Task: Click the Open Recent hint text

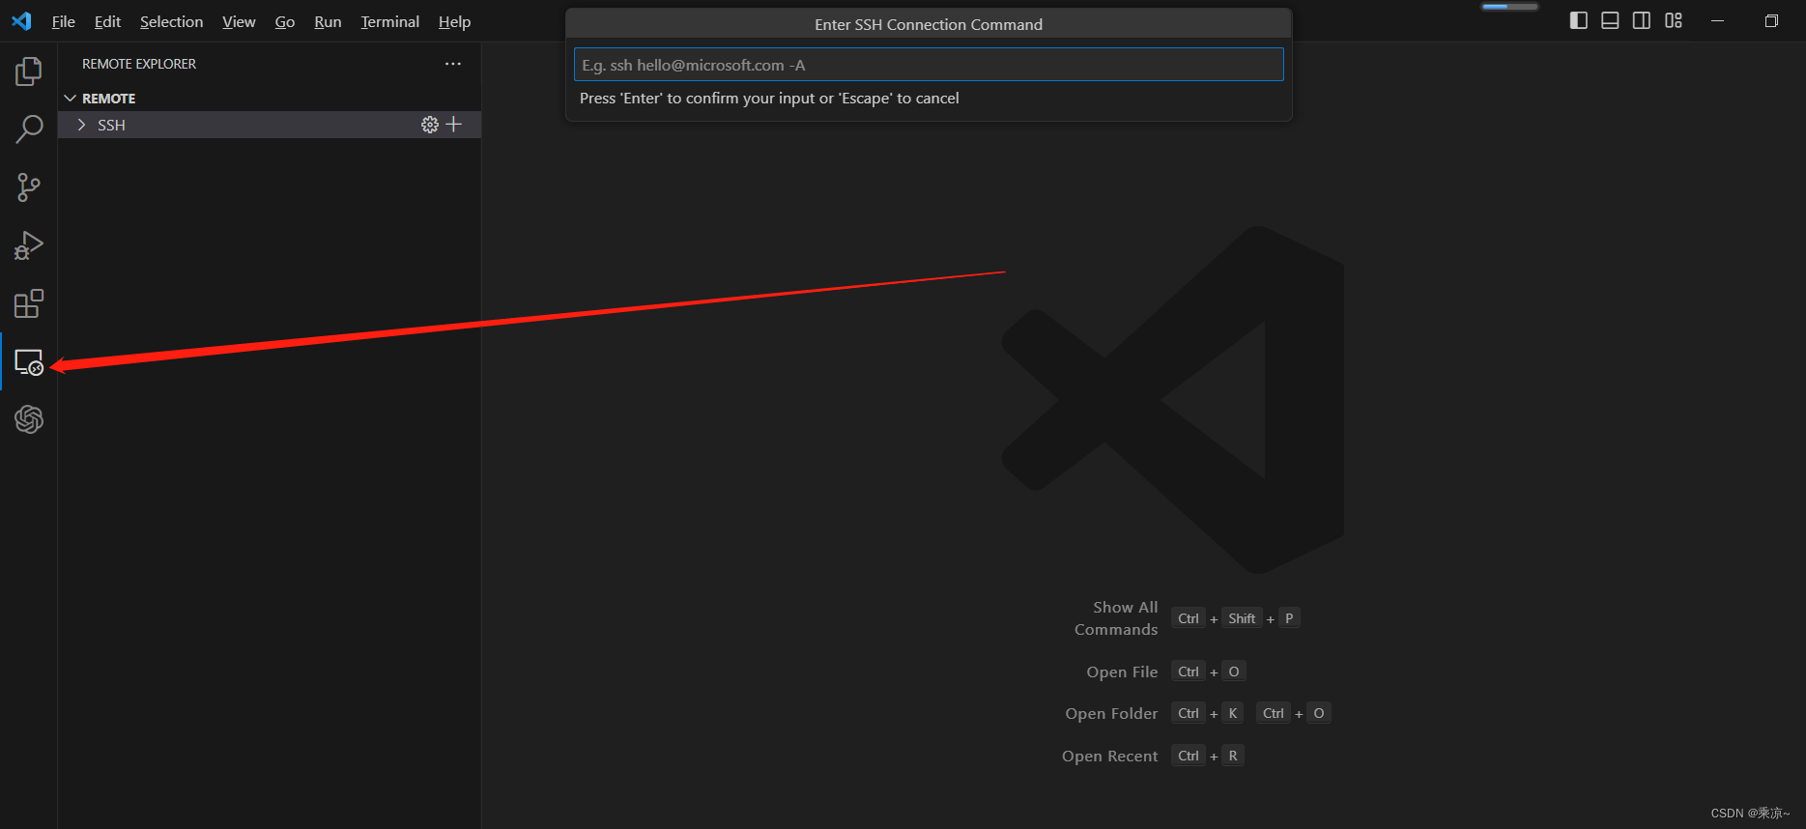Action: (1109, 756)
